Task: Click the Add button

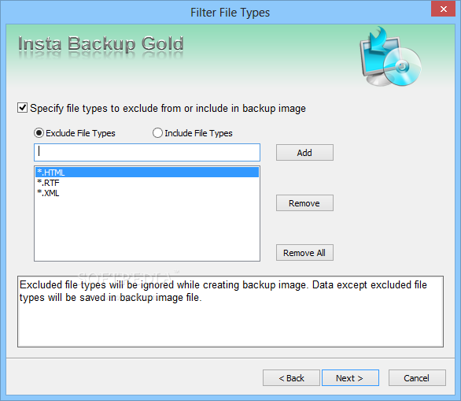Action: click(304, 153)
